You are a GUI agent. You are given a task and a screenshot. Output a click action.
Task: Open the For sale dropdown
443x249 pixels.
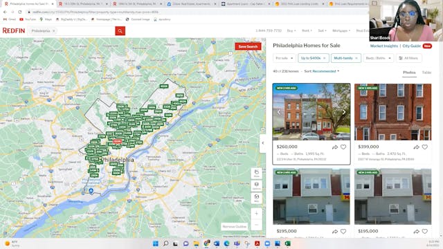pos(284,58)
